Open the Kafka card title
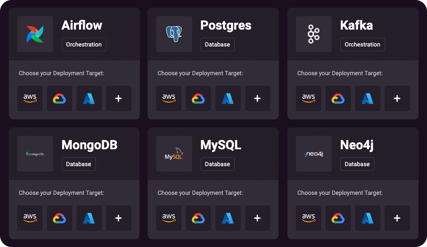Screen dimensions: 427x247 [356, 25]
